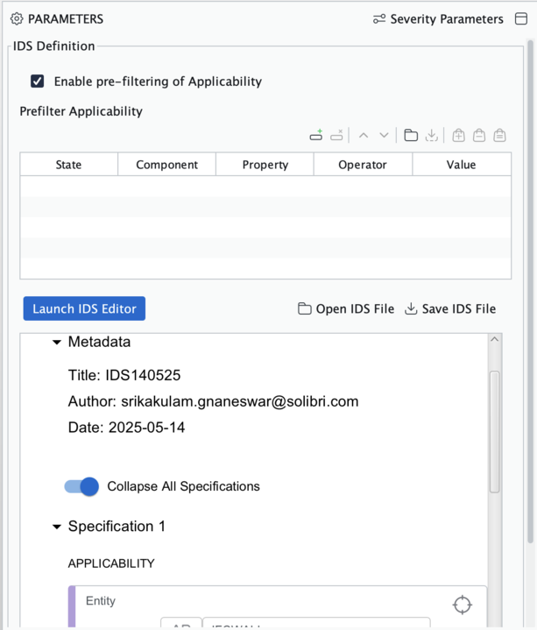Image resolution: width=537 pixels, height=630 pixels.
Task: Click the bag icon with minus sign
Action: 479,136
